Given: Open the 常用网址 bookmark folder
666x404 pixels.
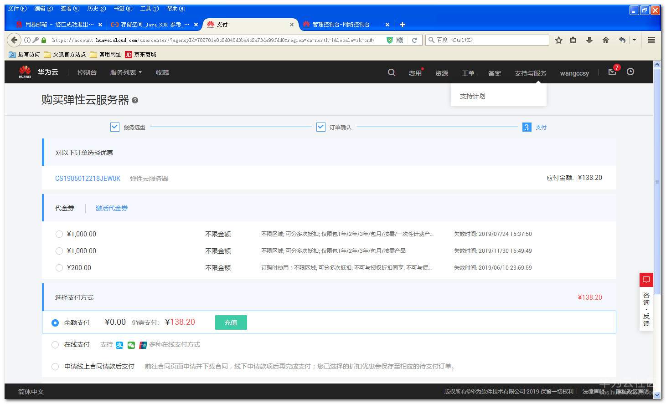Looking at the screenshot, I should 105,55.
